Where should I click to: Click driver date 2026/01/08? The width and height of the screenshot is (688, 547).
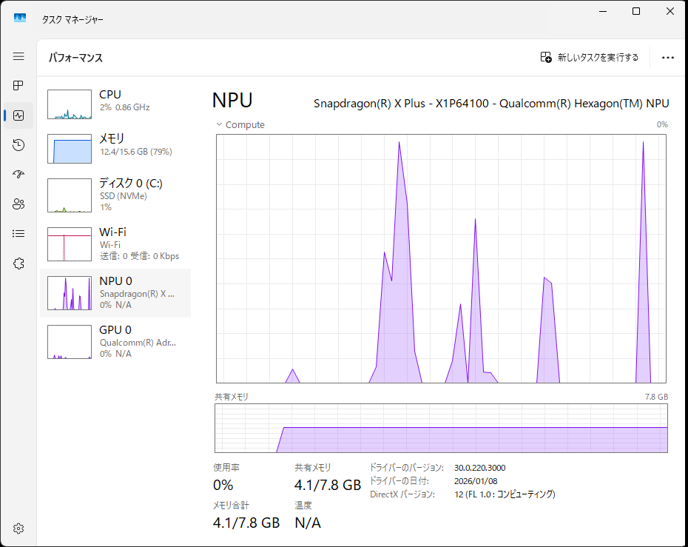pyautogui.click(x=476, y=481)
